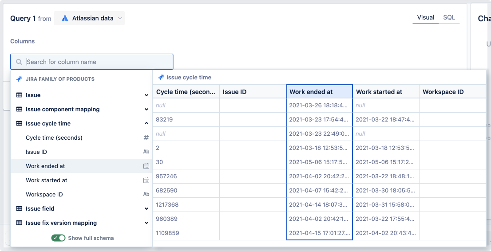This screenshot has width=491, height=251.
Task: Select the Work ended at column in schema list
Action: coord(81,166)
